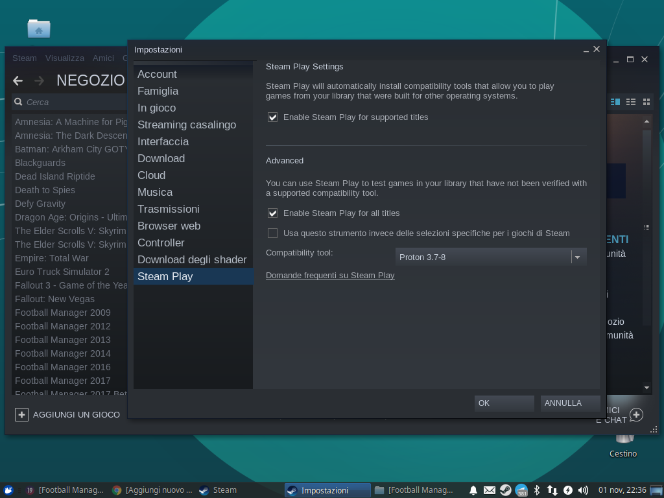This screenshot has height=498, width=664.
Task: Click the Cerca library search field
Action: tap(70, 102)
